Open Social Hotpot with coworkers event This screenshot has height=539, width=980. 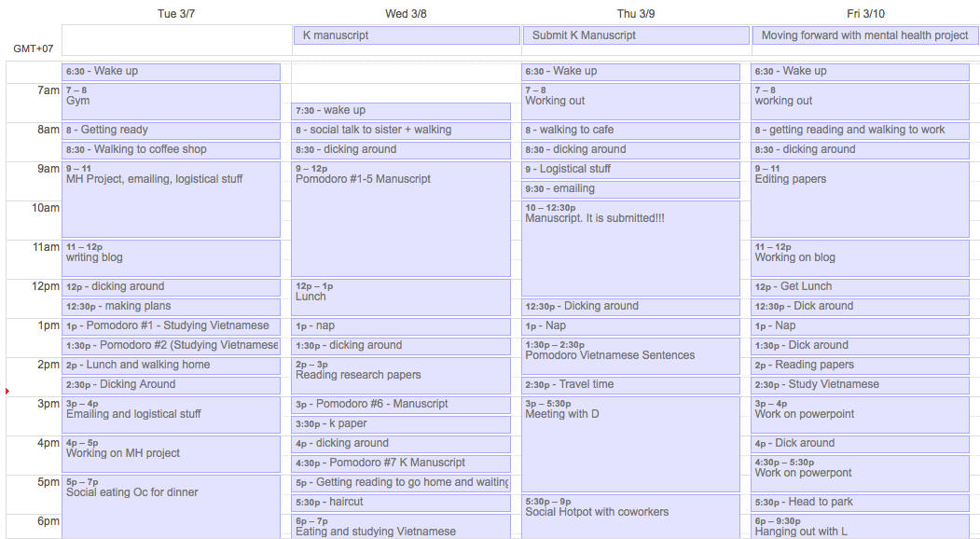coord(630,517)
